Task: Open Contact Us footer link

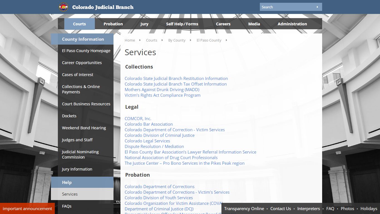Action: pos(280,209)
